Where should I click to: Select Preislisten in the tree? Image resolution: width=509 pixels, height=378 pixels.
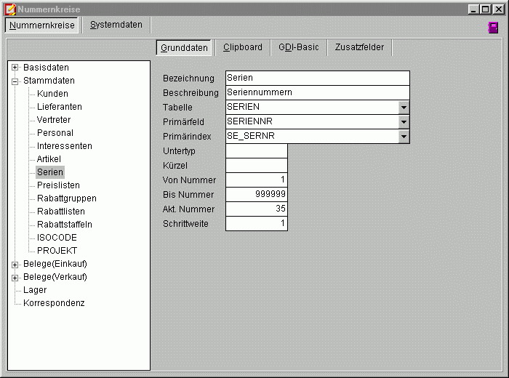click(x=57, y=185)
